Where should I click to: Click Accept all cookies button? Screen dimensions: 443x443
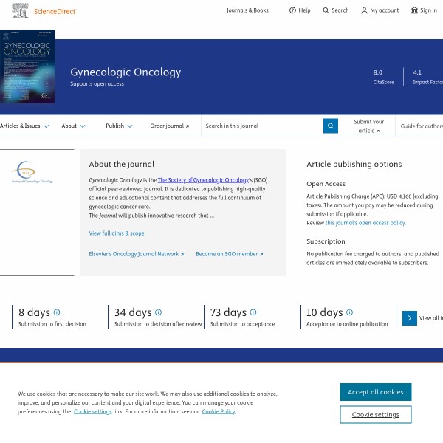[375, 392]
